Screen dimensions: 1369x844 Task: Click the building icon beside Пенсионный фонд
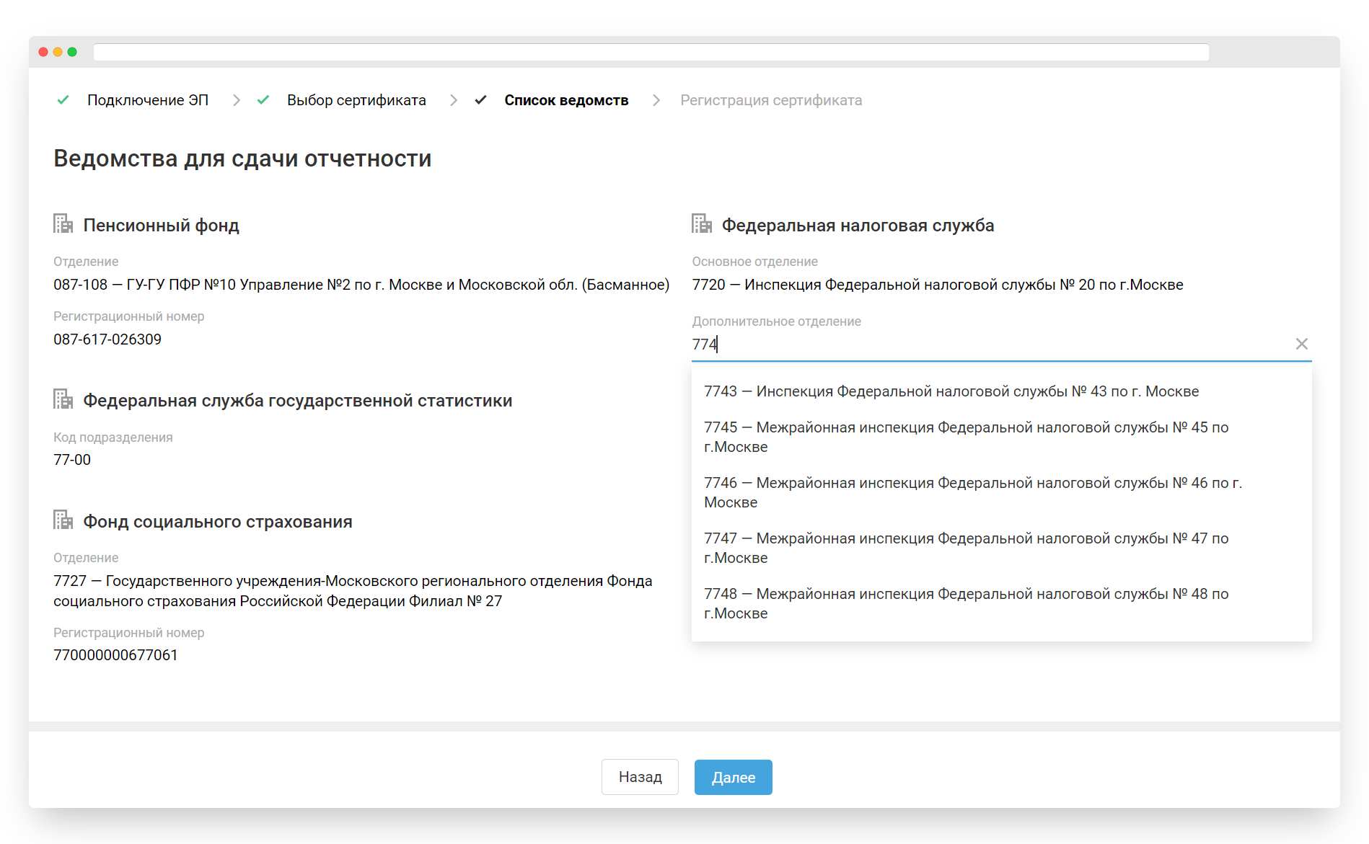click(x=63, y=224)
